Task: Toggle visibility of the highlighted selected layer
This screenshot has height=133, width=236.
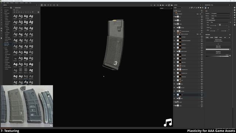Action: coord(174,95)
